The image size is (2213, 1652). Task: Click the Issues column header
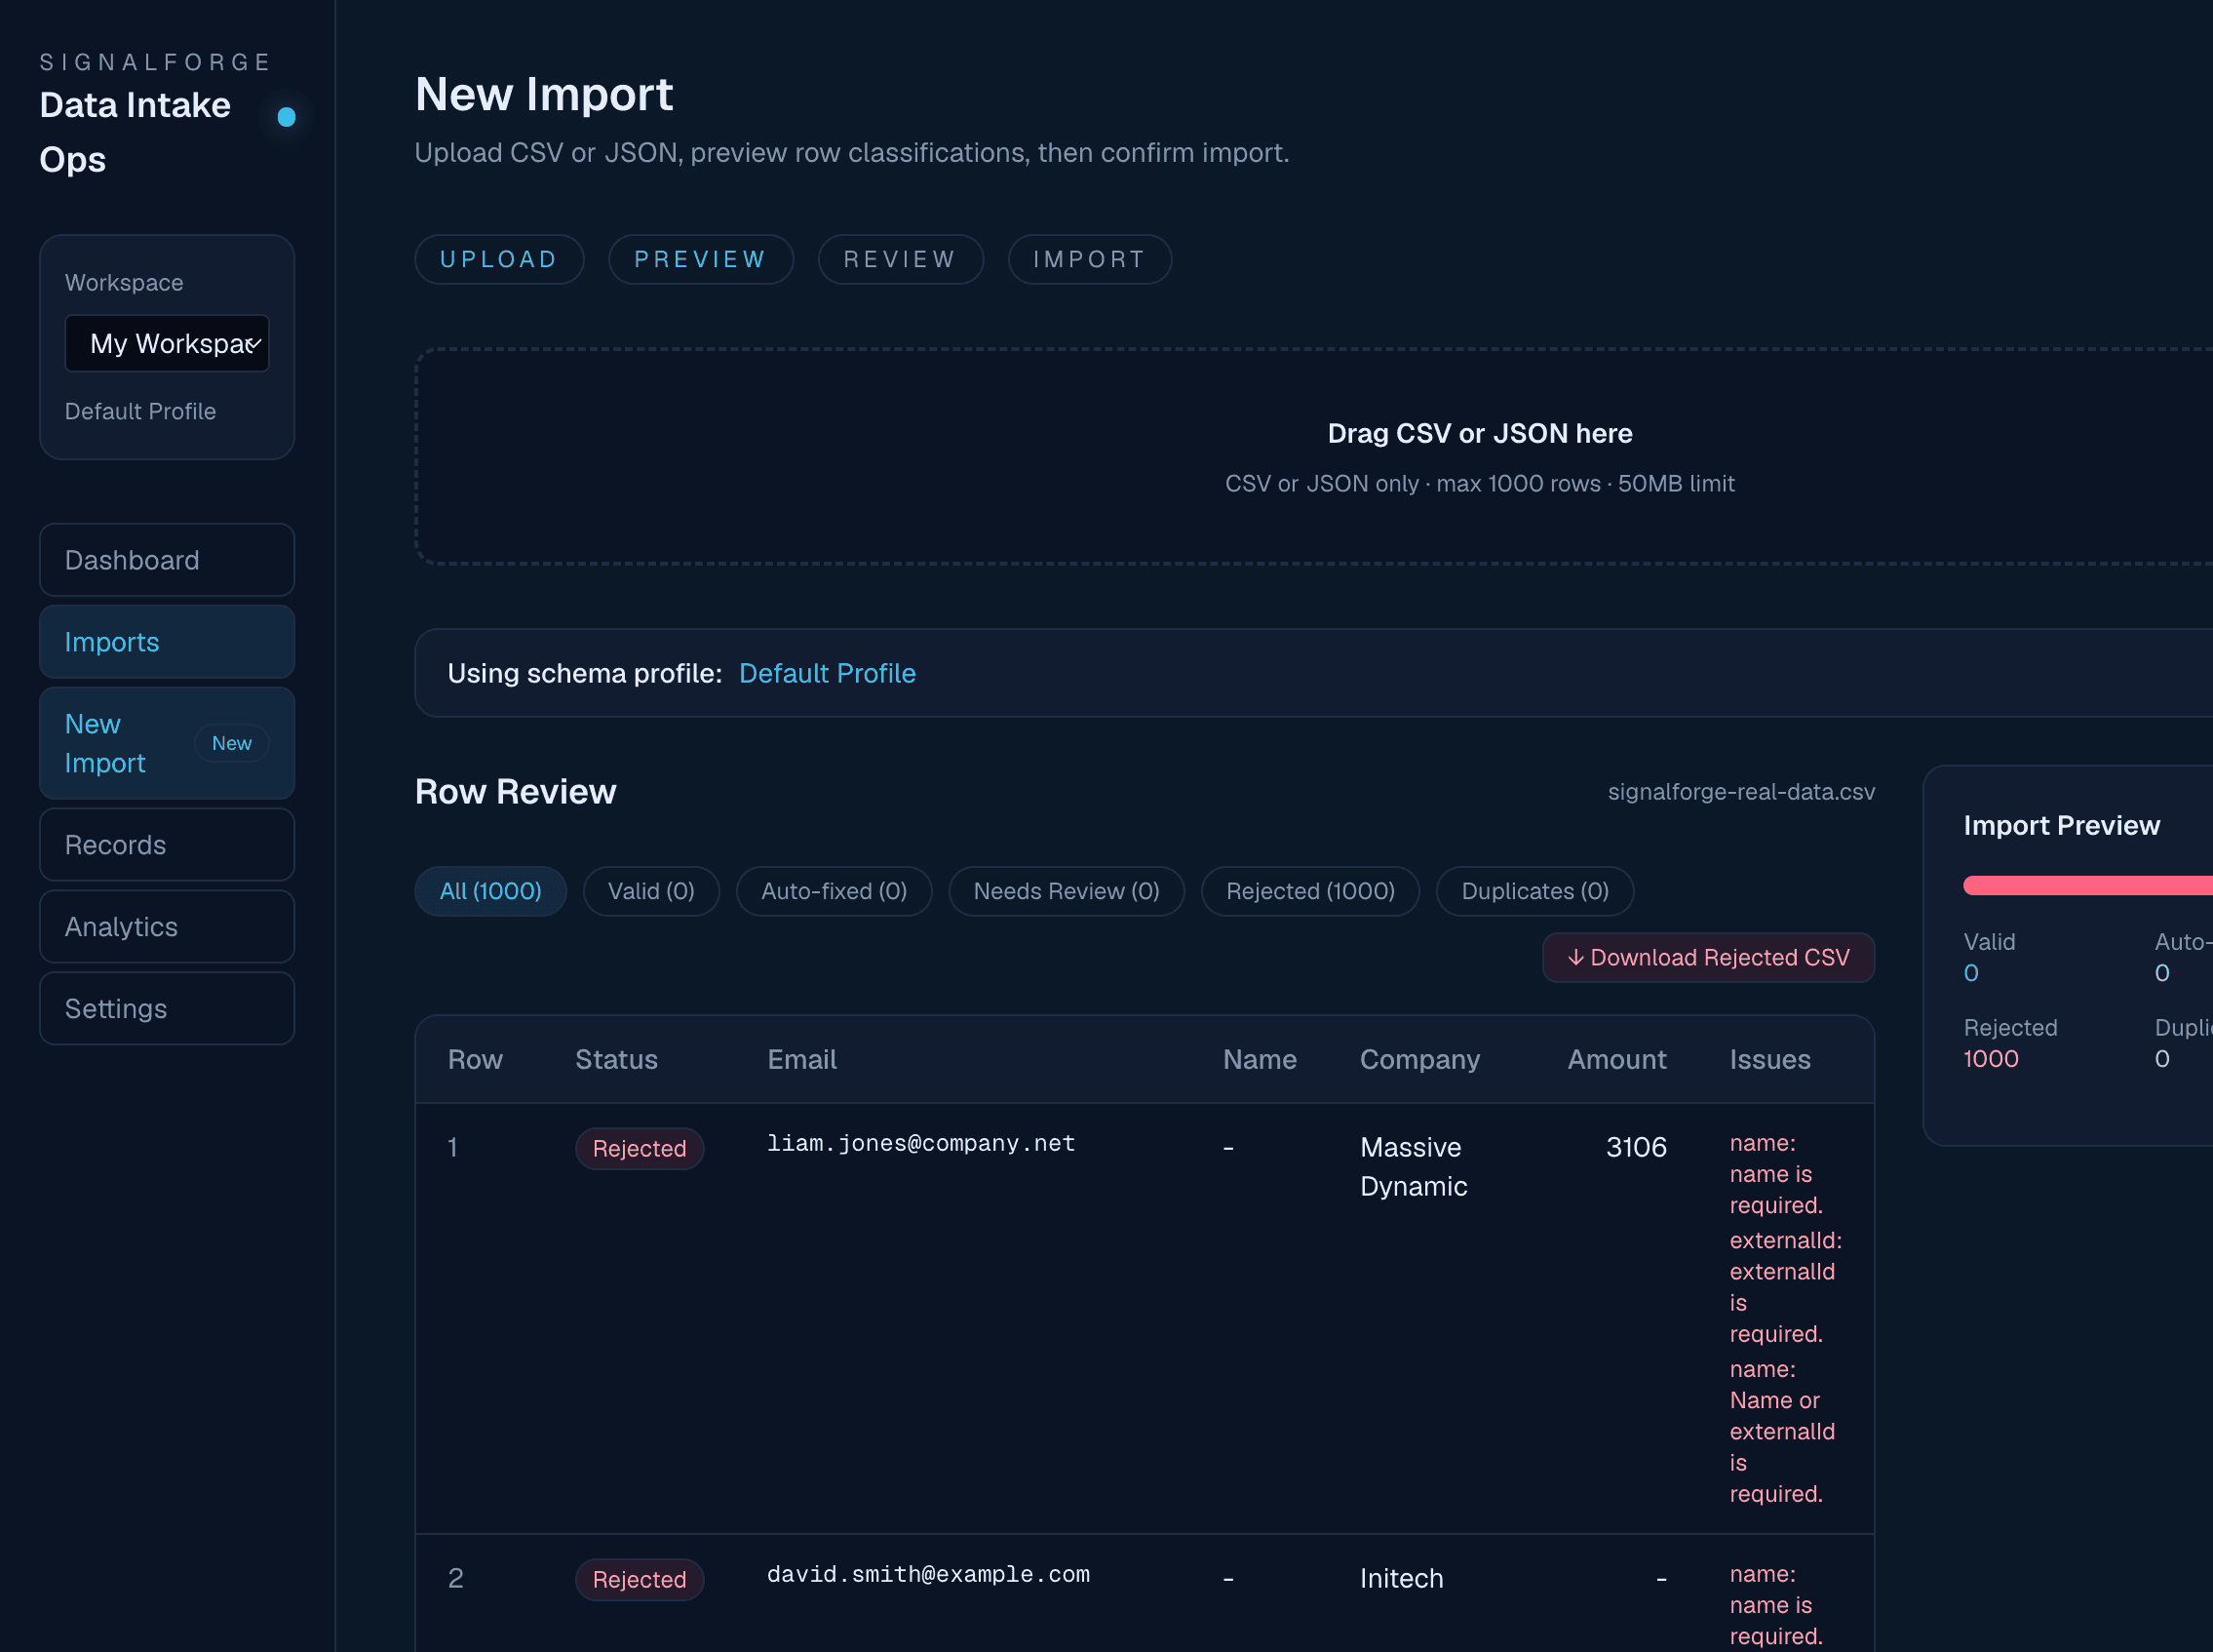click(1769, 1060)
